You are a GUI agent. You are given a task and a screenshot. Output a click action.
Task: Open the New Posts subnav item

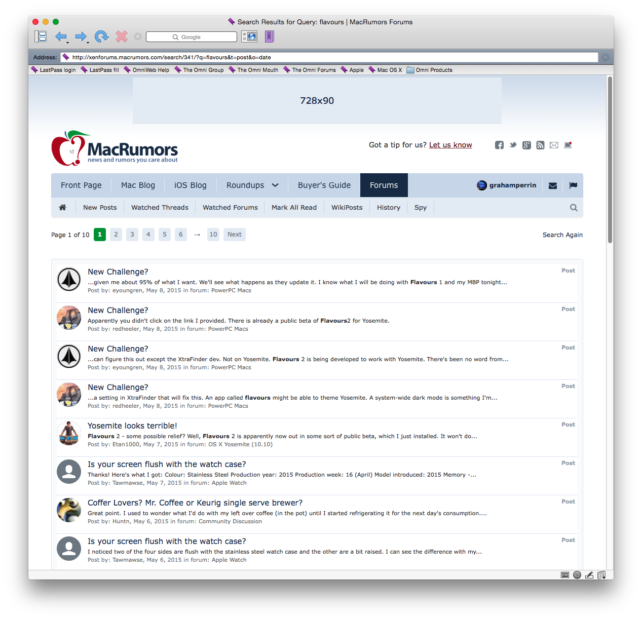[x=100, y=208]
